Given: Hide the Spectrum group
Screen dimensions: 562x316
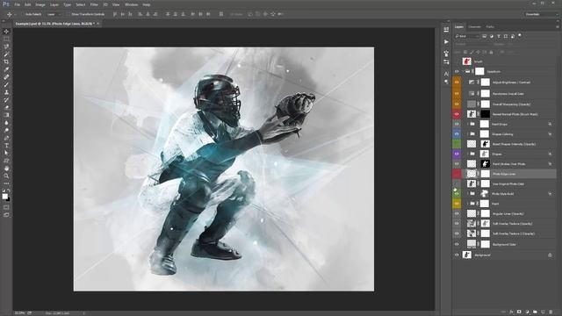Looking at the screenshot, I should click(x=457, y=72).
